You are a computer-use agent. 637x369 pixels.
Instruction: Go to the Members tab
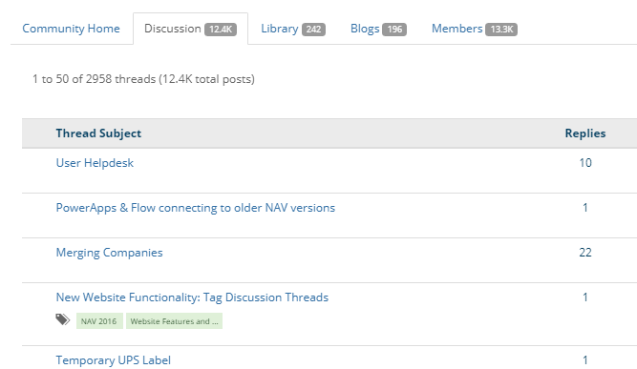click(474, 29)
